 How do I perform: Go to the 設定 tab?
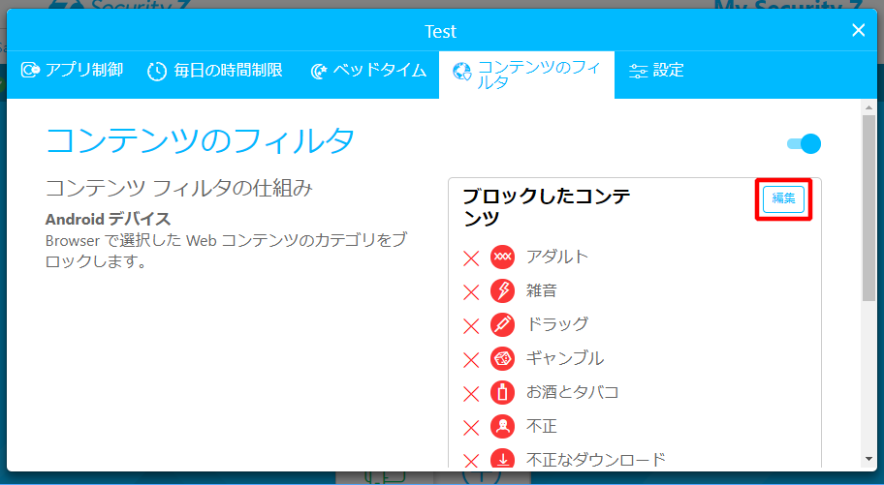tap(656, 71)
